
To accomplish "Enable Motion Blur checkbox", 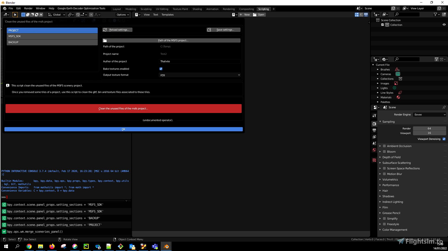I will coord(384,174).
